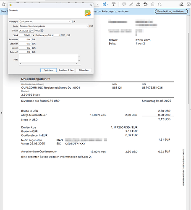Viewport: 191px width, 210px height.
Task: Open the calendar date picker dropdown
Action: 31,31
